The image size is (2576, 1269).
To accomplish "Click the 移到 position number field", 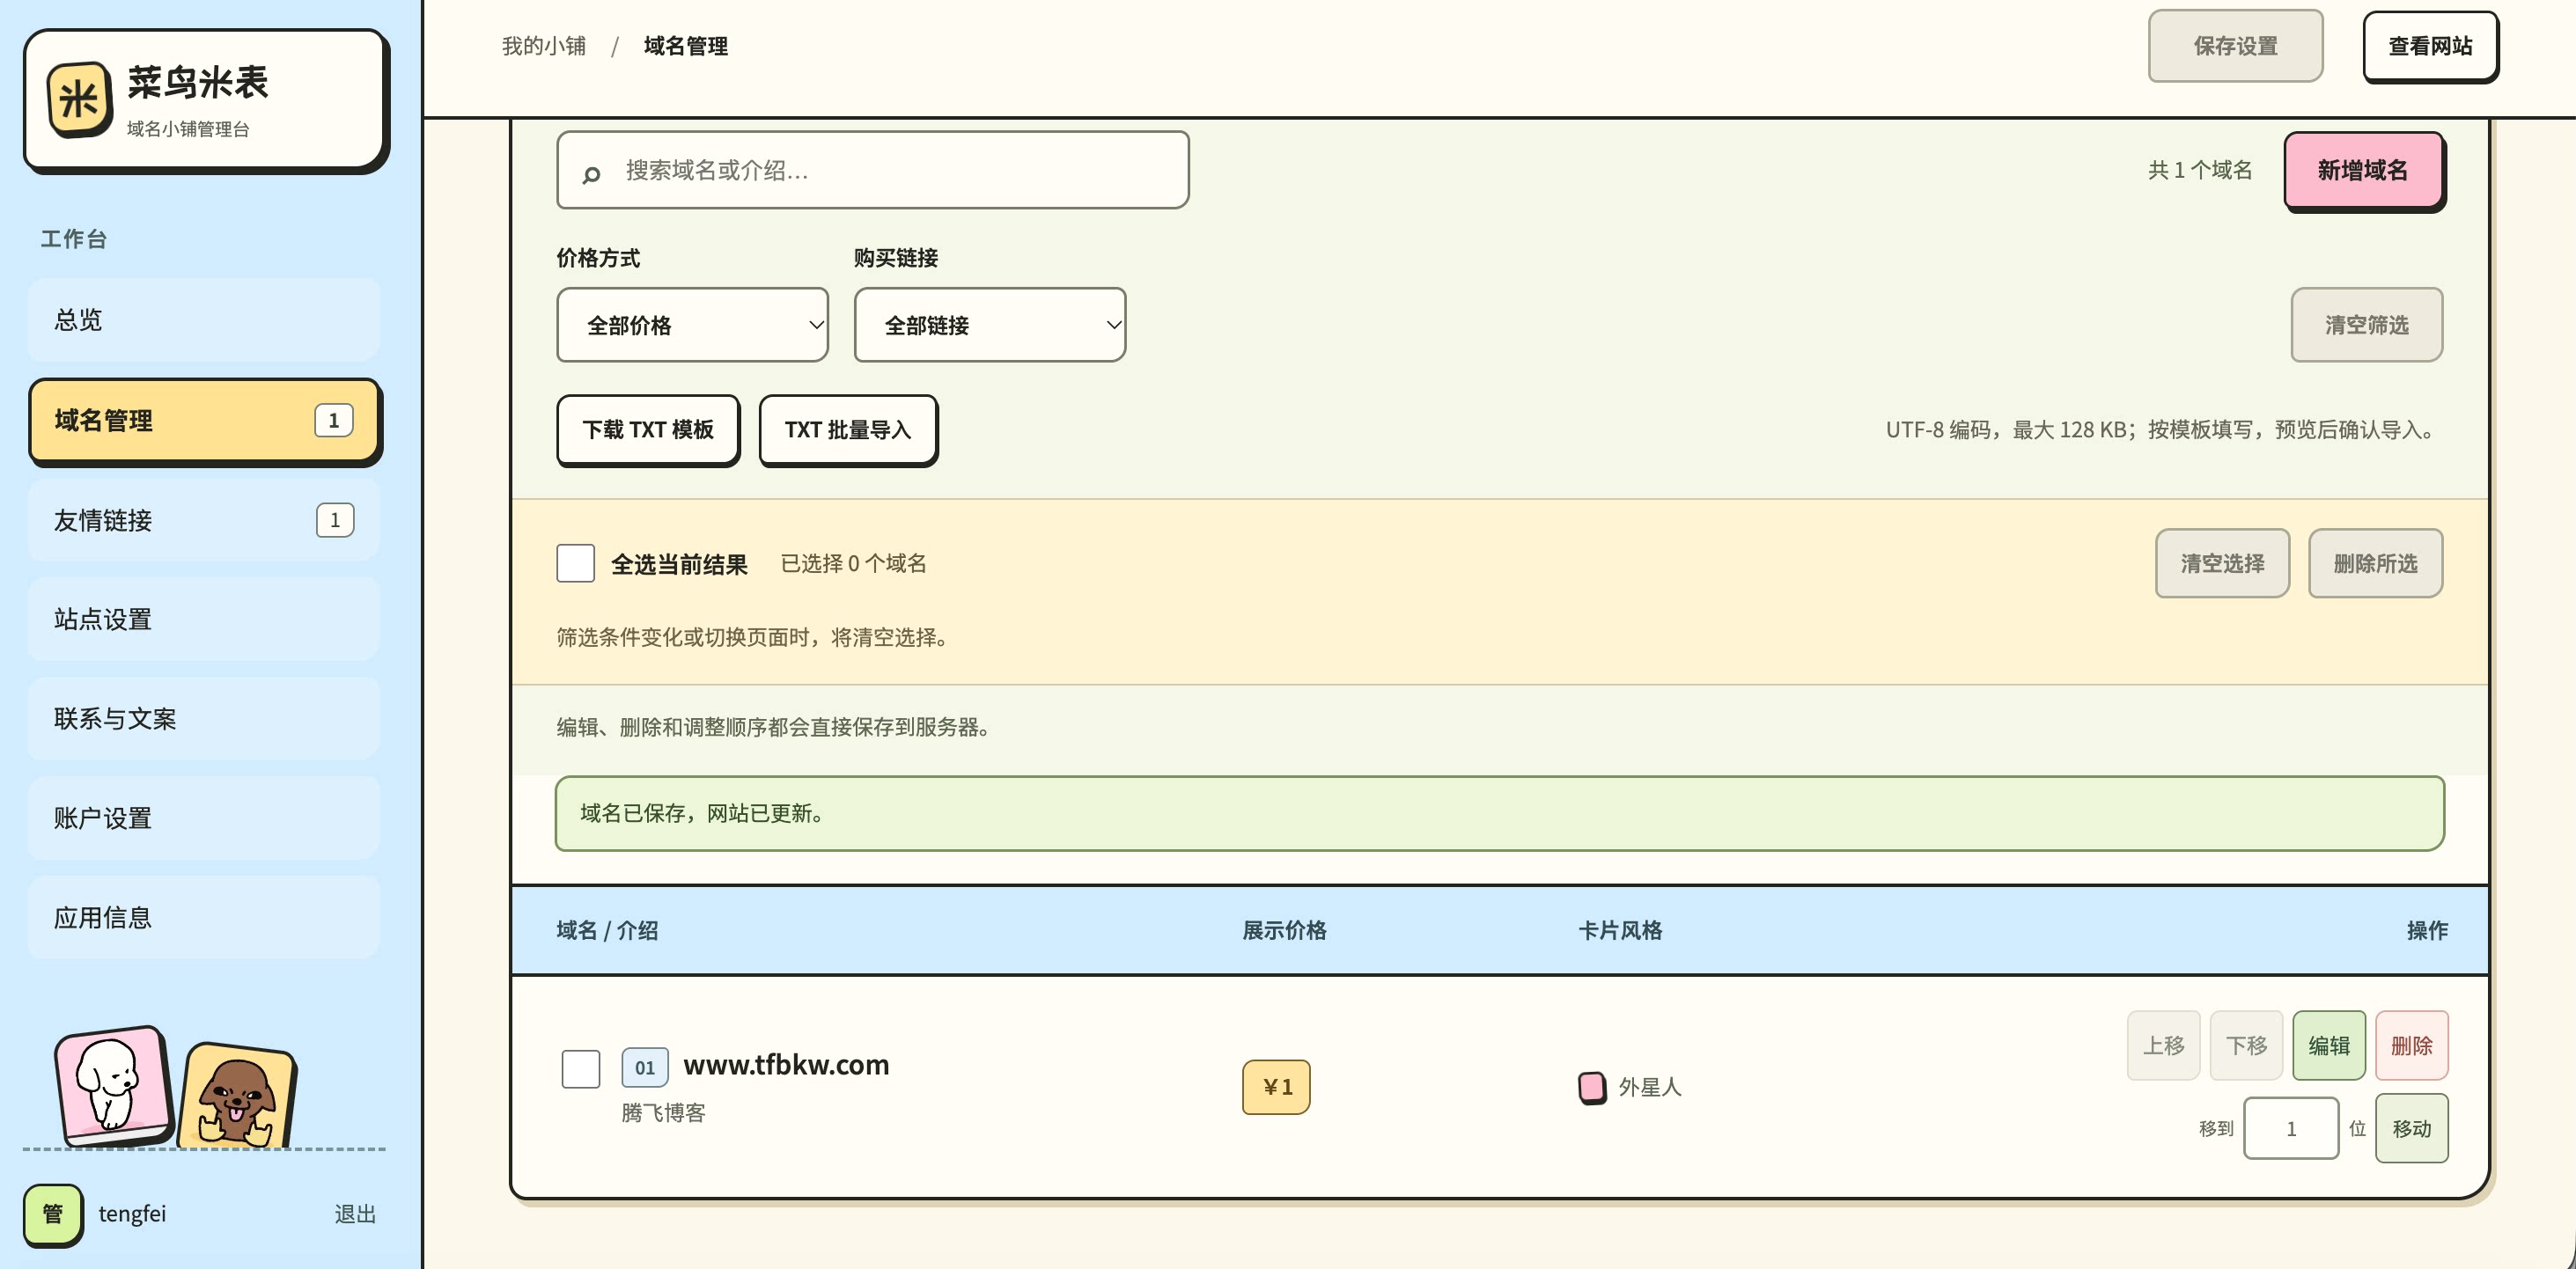I will tap(2291, 1128).
